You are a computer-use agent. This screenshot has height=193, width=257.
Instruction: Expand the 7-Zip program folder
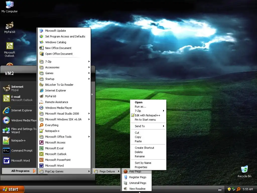pyautogui.click(x=64, y=62)
